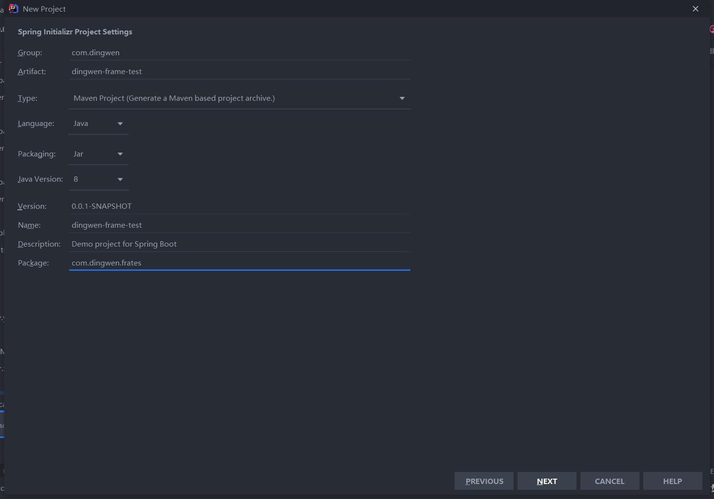Go back with the PREVIOUS button
The width and height of the screenshot is (714, 499).
[484, 481]
